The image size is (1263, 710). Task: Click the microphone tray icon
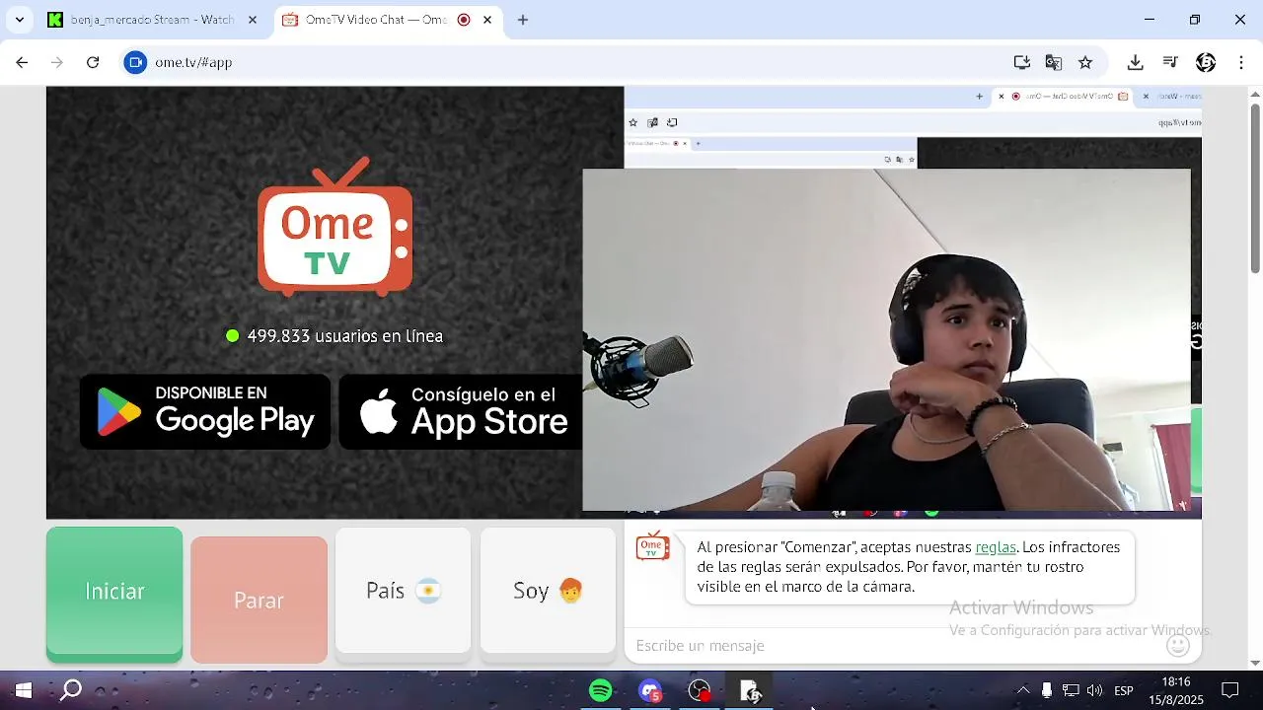(1047, 690)
